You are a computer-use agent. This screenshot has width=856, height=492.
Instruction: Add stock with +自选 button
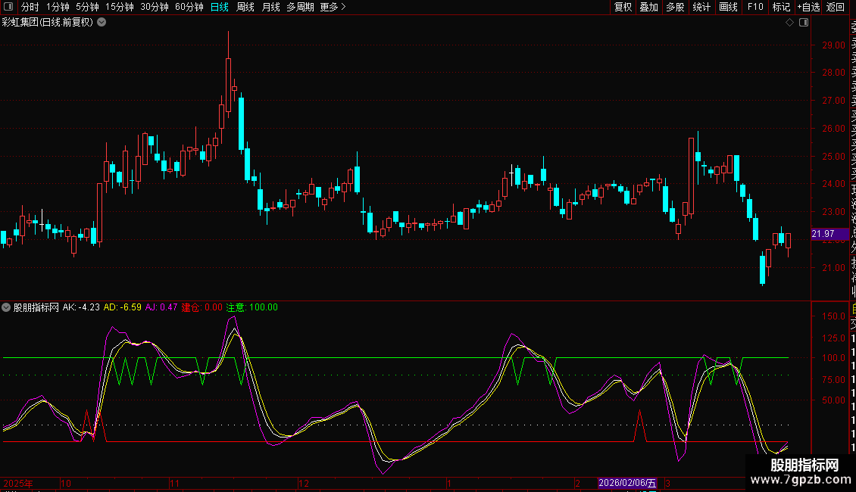(808, 7)
